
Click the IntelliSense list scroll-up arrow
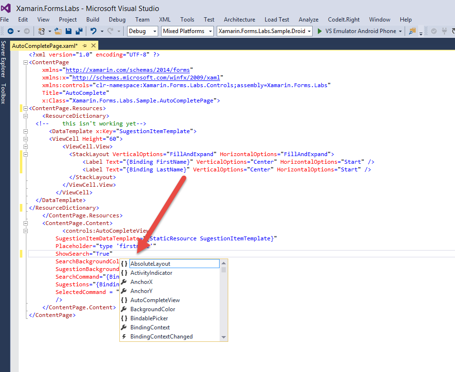tap(223, 263)
